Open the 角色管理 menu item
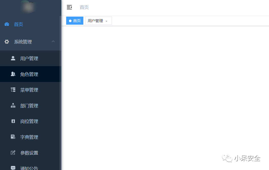Image resolution: width=269 pixels, height=170 pixels. coord(31,74)
